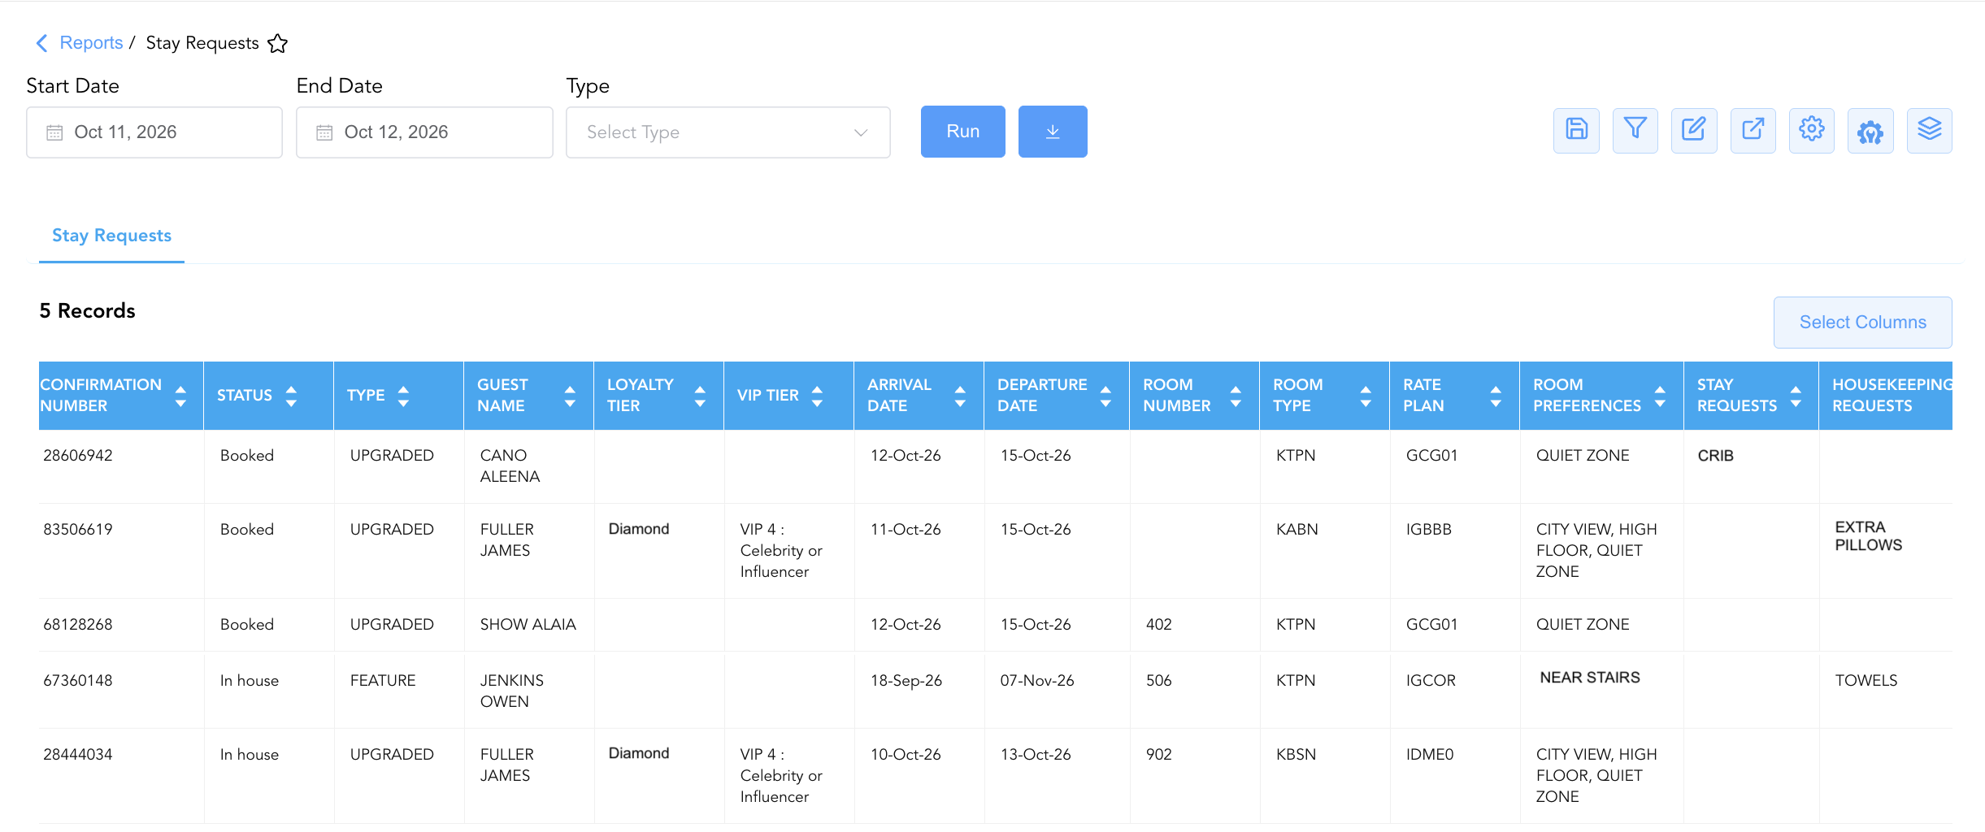Sort by Room Type arrows
1985x832 pixels.
pyautogui.click(x=1366, y=396)
